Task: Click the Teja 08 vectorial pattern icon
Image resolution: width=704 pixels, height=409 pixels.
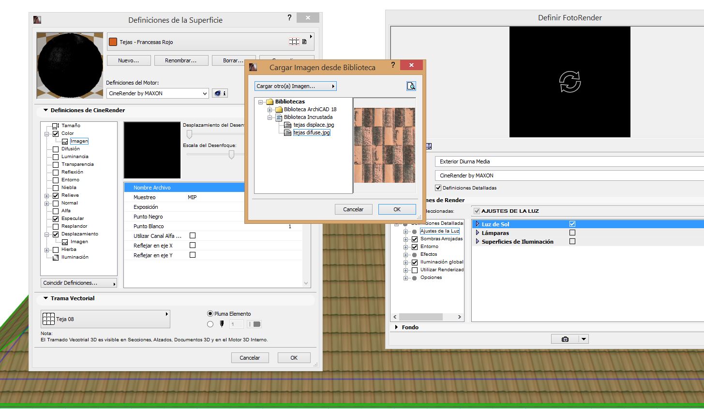Action: click(x=48, y=319)
